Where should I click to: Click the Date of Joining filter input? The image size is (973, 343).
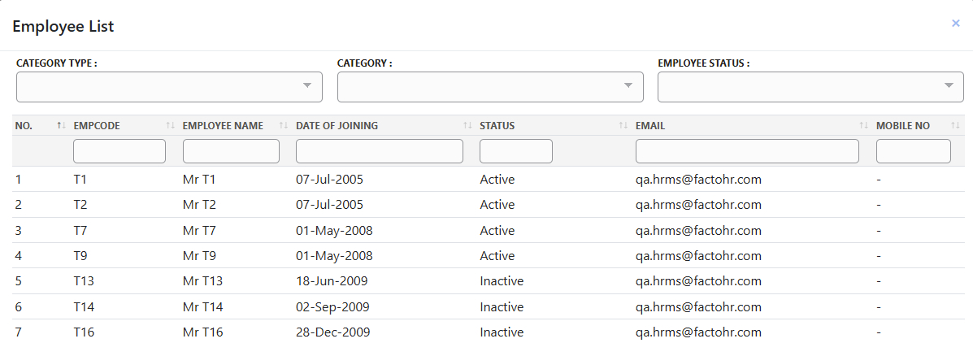pos(379,151)
